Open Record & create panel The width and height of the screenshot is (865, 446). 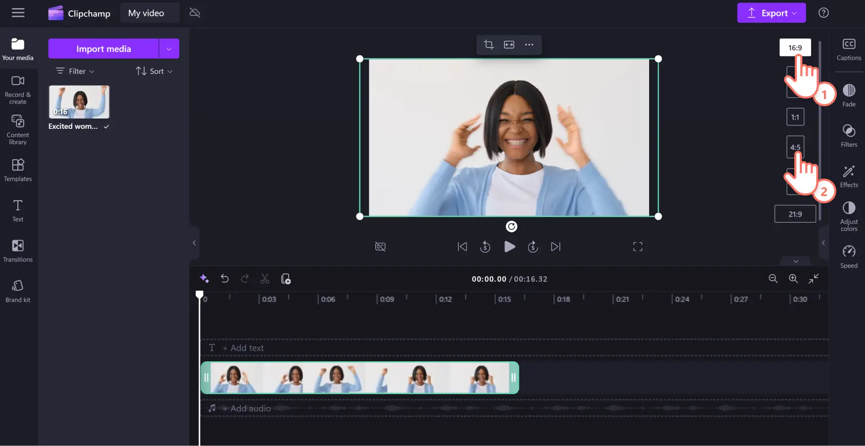[18, 90]
